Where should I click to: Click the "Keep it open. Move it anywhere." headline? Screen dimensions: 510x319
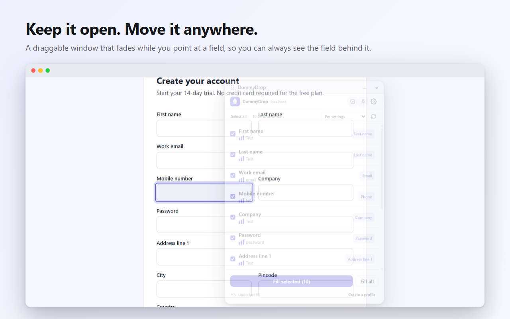point(142,29)
